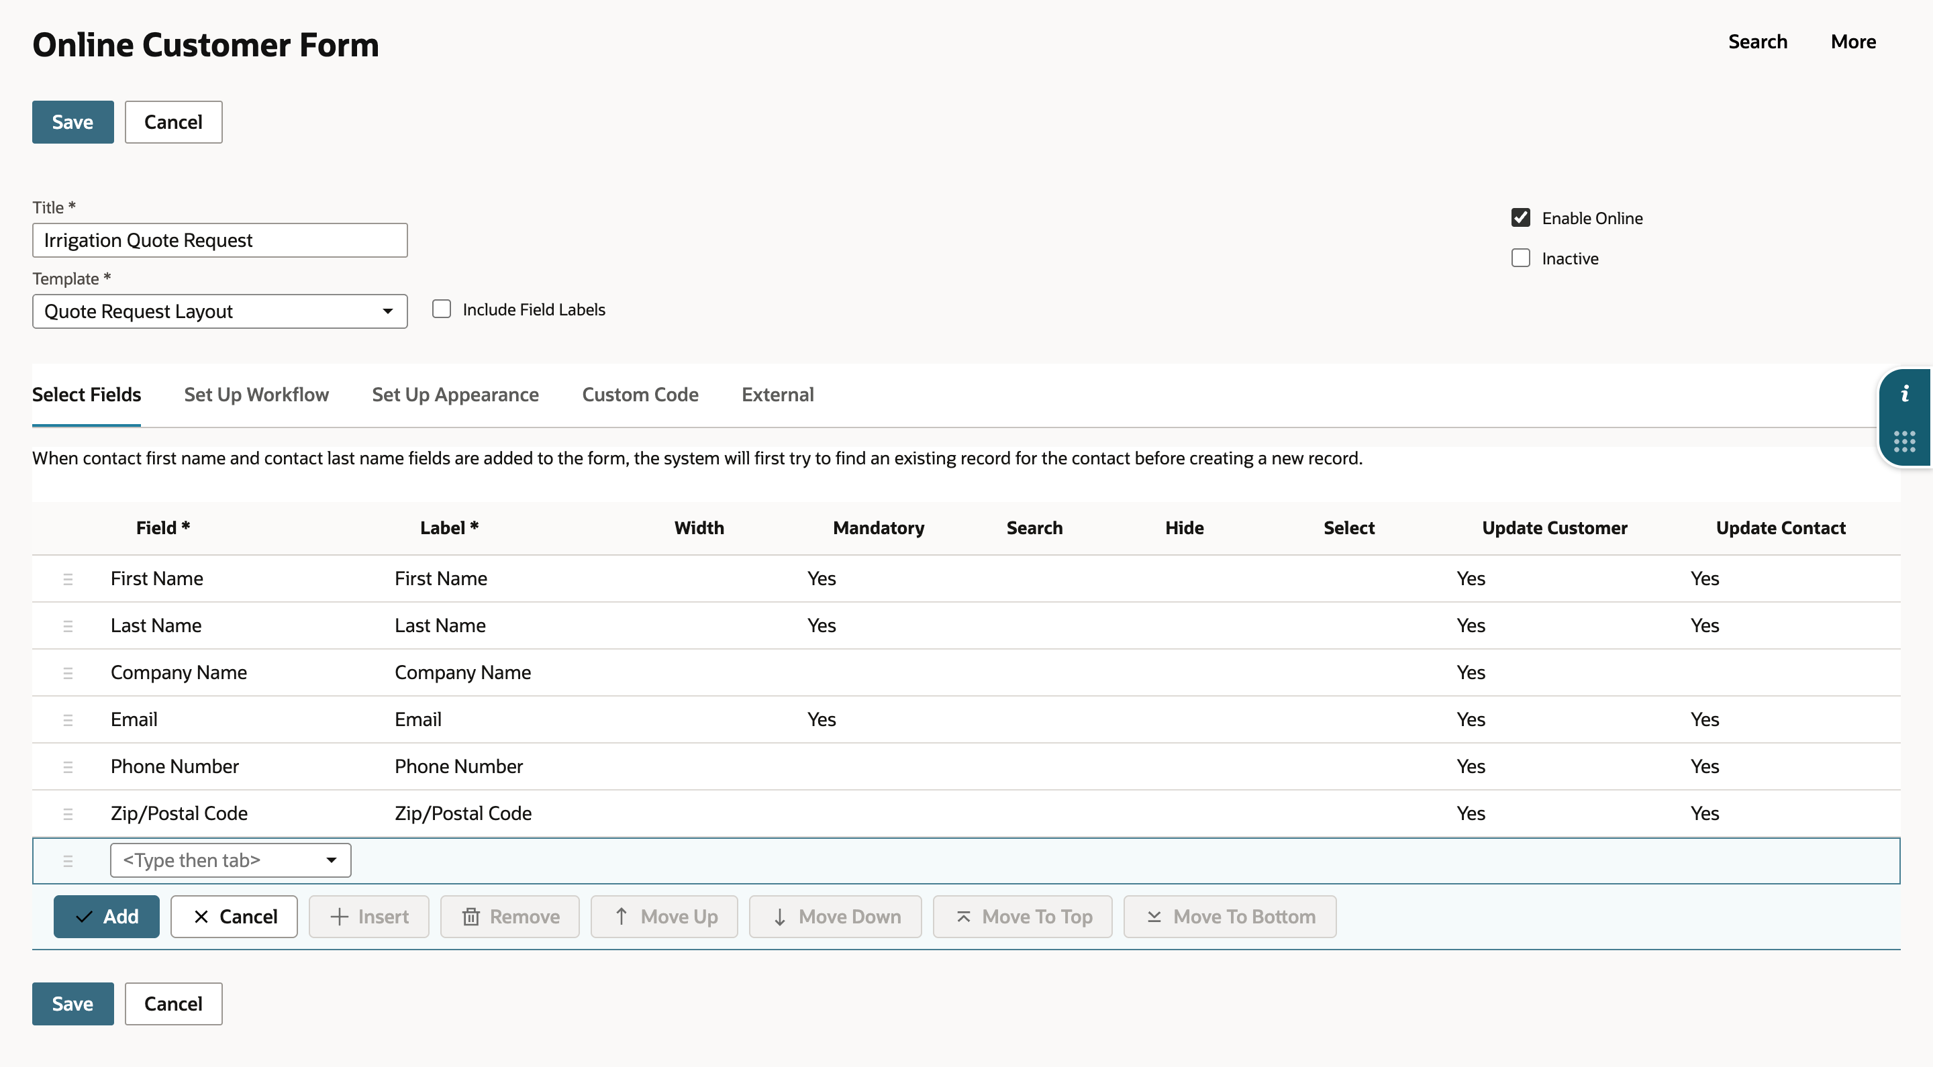Click the Update Contact Yes for Zip/Postal Code
Image resolution: width=1933 pixels, height=1067 pixels.
point(1705,814)
